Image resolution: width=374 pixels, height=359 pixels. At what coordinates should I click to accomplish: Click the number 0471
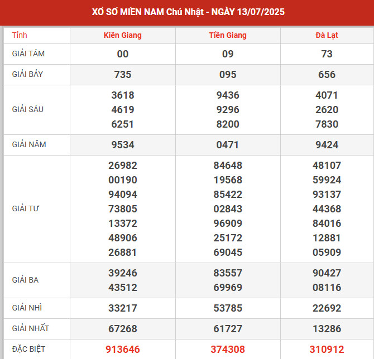(x=228, y=145)
